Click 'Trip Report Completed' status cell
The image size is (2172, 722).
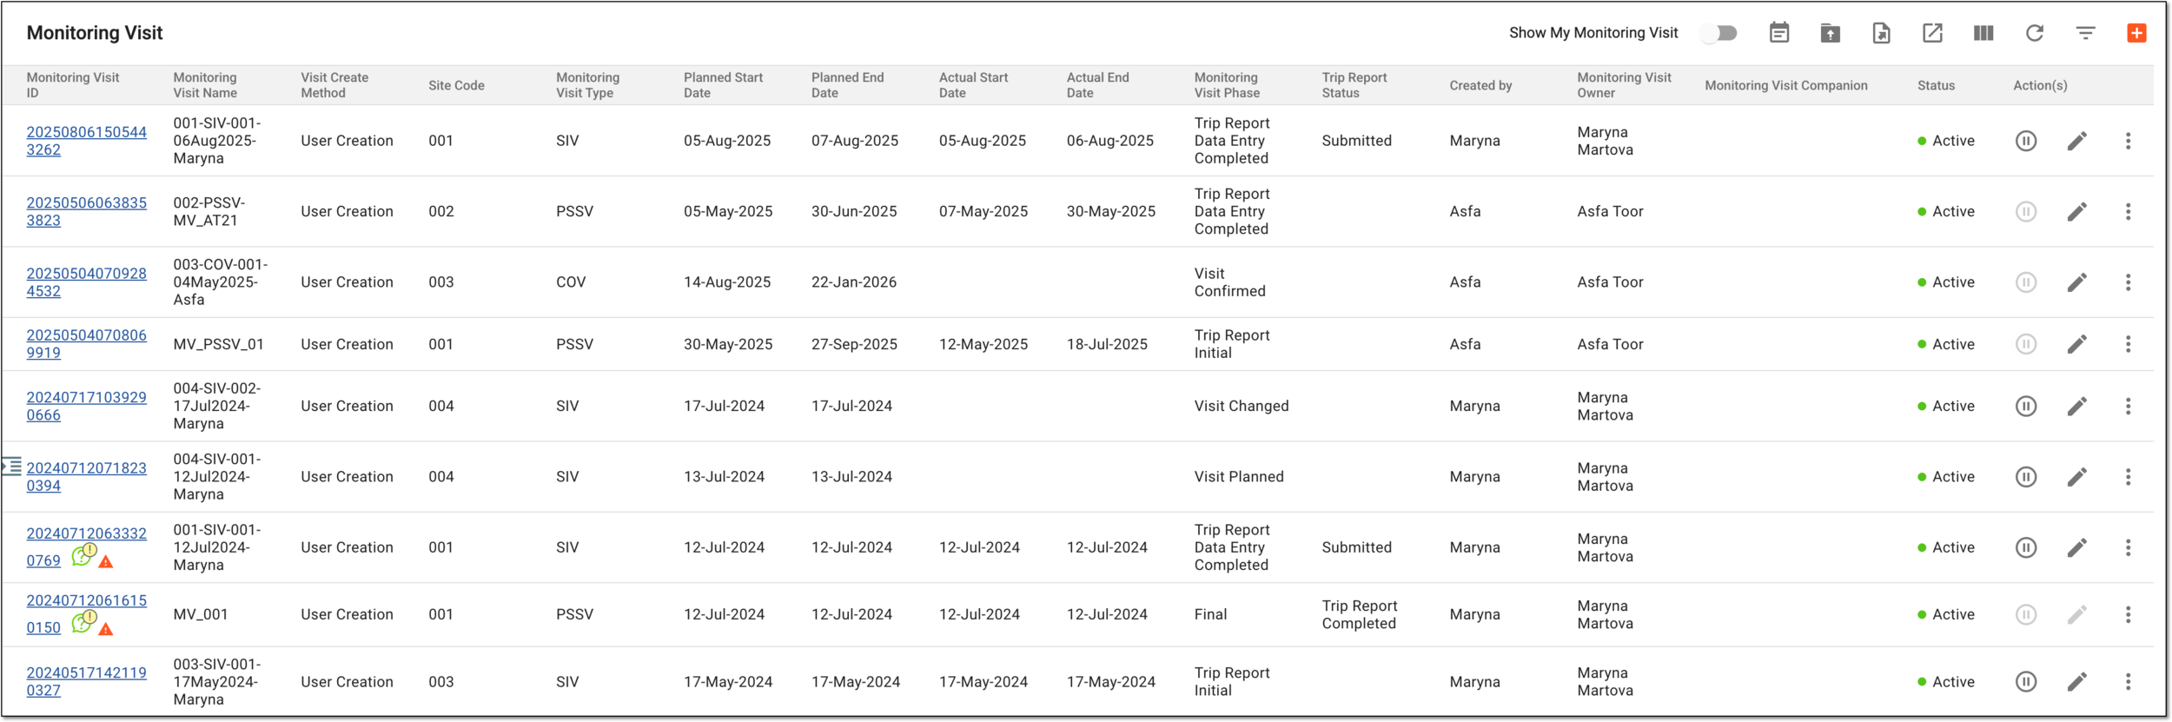point(1360,615)
